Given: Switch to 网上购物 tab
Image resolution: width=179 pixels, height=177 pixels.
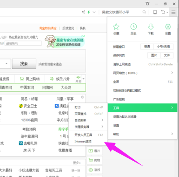Looking at the screenshot, I should [30, 79].
